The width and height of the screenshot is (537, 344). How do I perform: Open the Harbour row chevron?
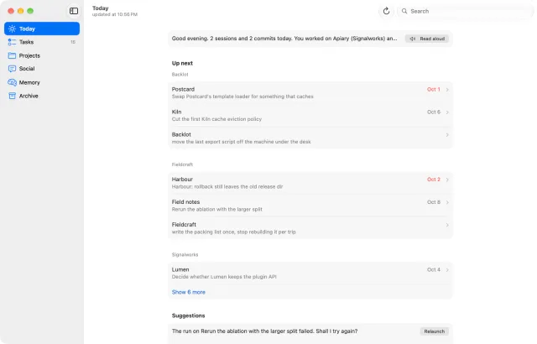point(447,180)
